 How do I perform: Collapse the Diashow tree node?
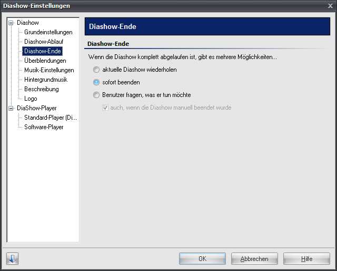11,23
